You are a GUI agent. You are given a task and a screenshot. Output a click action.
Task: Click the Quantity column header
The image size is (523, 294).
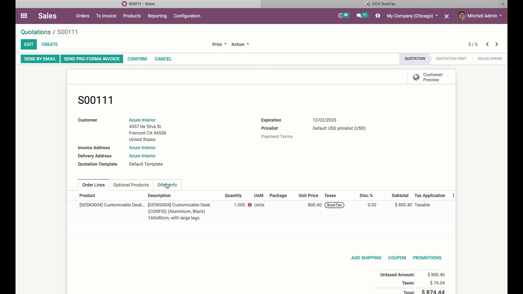click(233, 196)
